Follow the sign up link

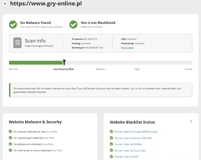click(x=134, y=88)
